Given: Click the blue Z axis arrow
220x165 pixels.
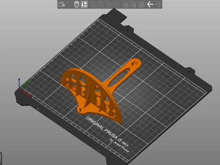Looking at the screenshot, I should pos(19,83).
